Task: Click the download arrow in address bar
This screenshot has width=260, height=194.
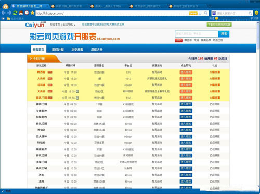Action: [x=200, y=13]
